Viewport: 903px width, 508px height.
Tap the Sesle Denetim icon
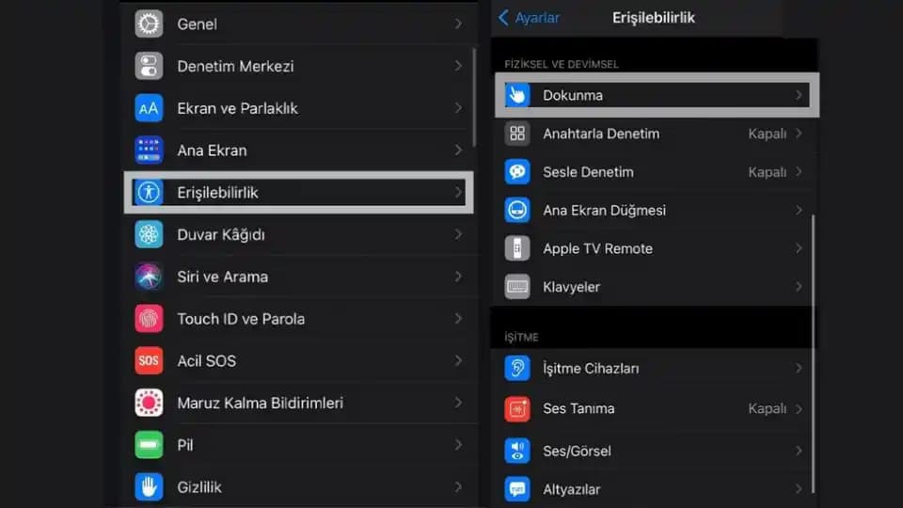517,171
